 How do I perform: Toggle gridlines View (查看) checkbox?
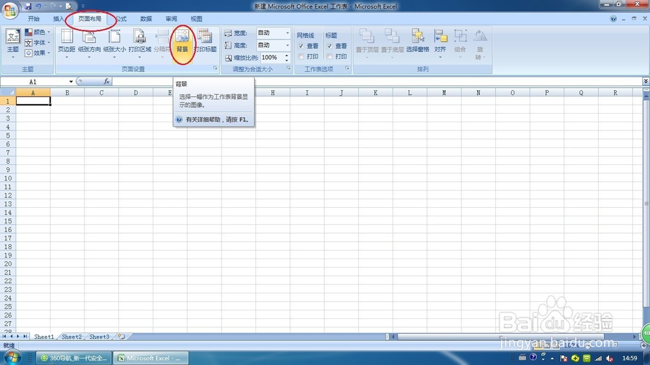click(x=301, y=46)
